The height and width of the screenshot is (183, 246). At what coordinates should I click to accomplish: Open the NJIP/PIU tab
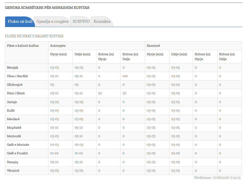pyautogui.click(x=81, y=21)
